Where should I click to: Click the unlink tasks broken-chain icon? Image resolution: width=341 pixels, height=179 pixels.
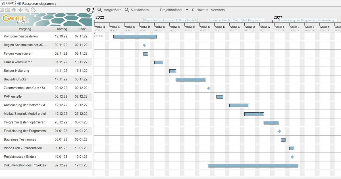pos(33,10)
